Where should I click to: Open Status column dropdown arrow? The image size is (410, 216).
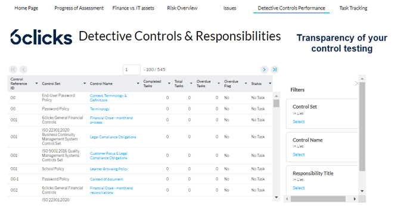270,84
